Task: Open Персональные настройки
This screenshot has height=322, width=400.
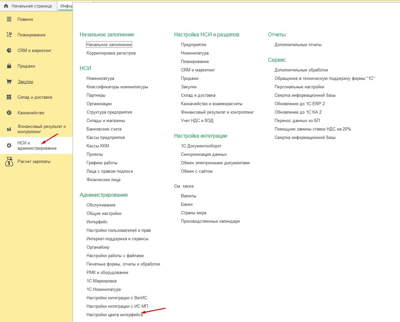Action: pyautogui.click(x=299, y=87)
